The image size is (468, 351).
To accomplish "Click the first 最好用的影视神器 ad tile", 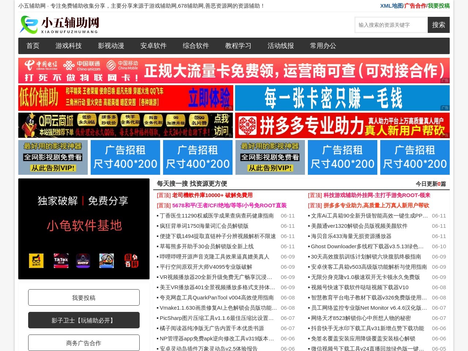I will click(x=53, y=157).
